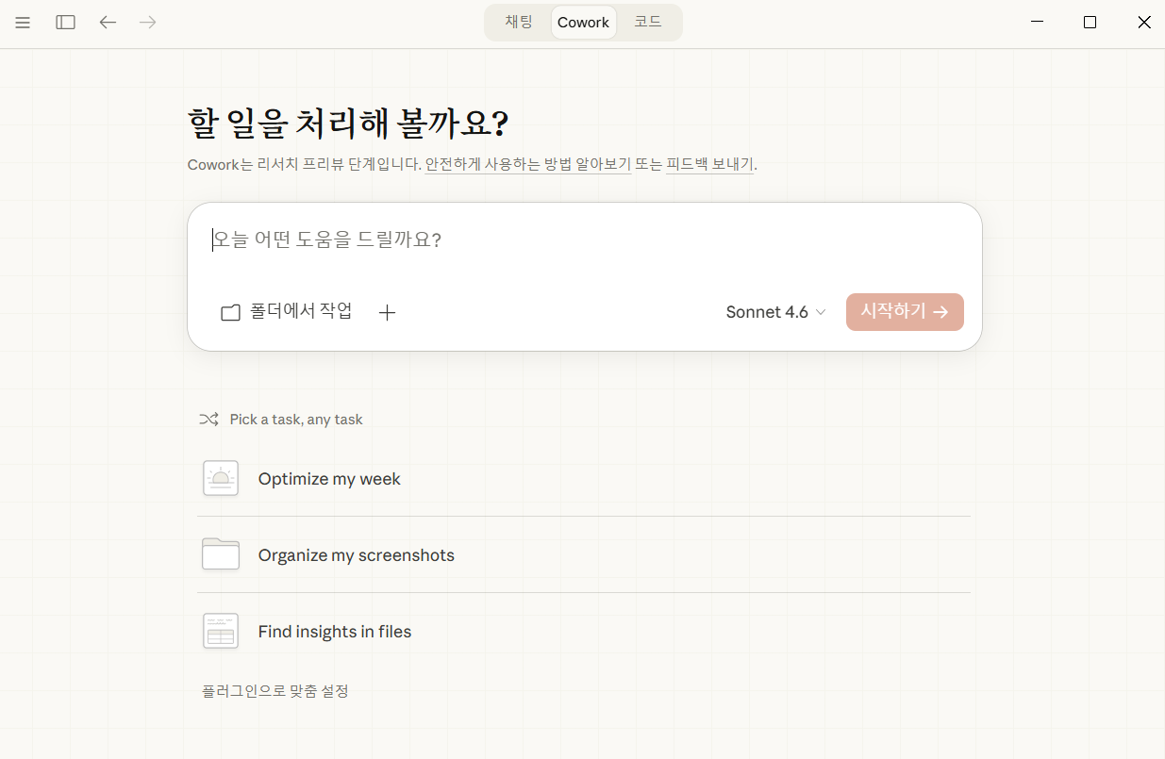This screenshot has height=759, width=1165.
Task: Click the spreadsheet icon for Find insights
Action: pos(221,631)
